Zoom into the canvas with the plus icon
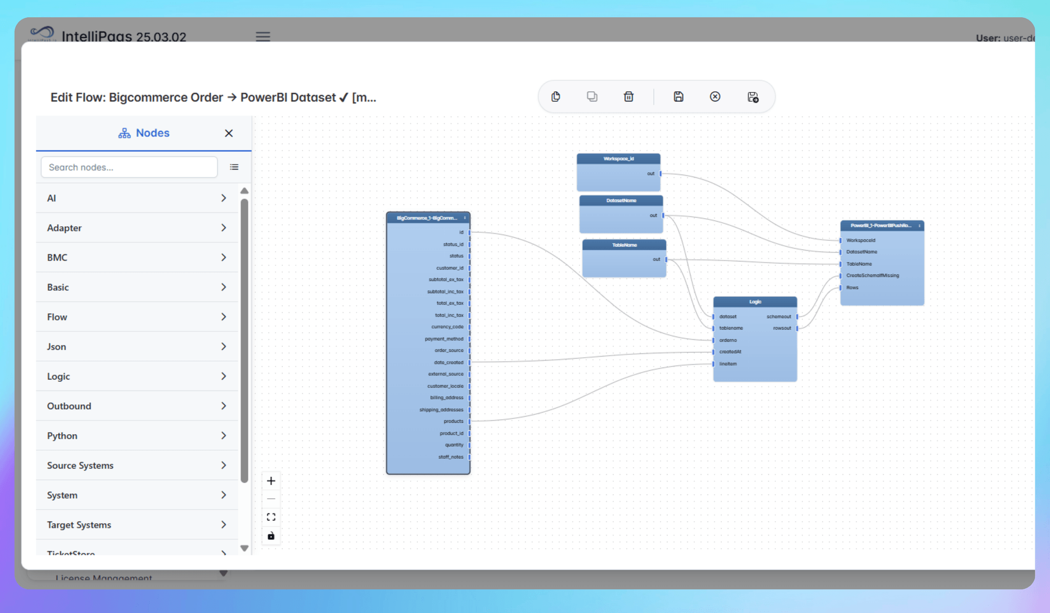The height and width of the screenshot is (613, 1050). pos(271,480)
